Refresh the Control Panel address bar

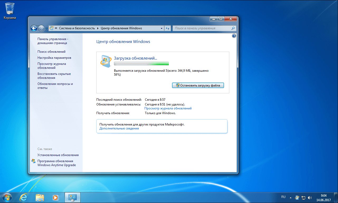[168, 28]
